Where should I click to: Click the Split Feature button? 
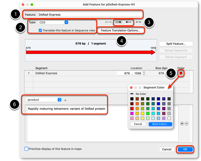pyautogui.click(x=176, y=44)
